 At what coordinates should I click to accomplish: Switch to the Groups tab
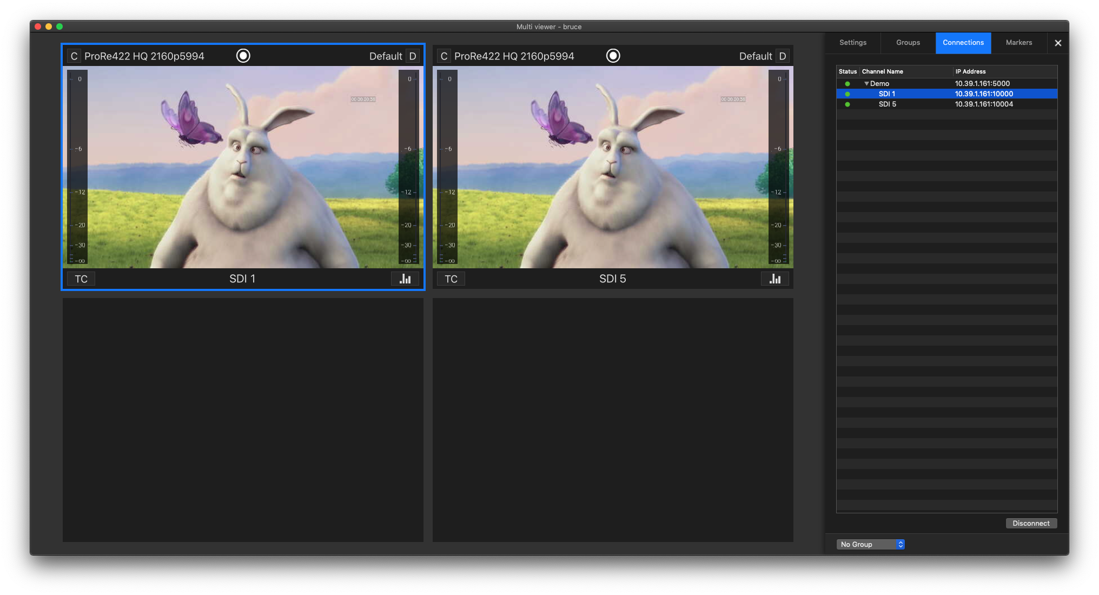[x=908, y=43]
